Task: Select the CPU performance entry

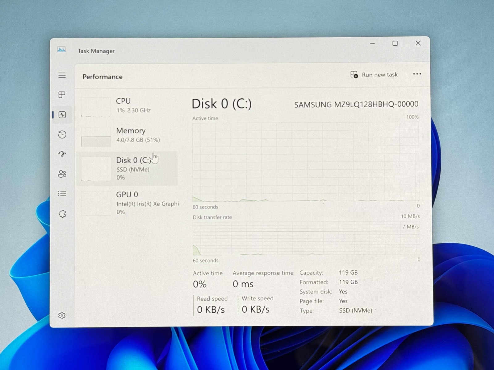Action: [127, 107]
